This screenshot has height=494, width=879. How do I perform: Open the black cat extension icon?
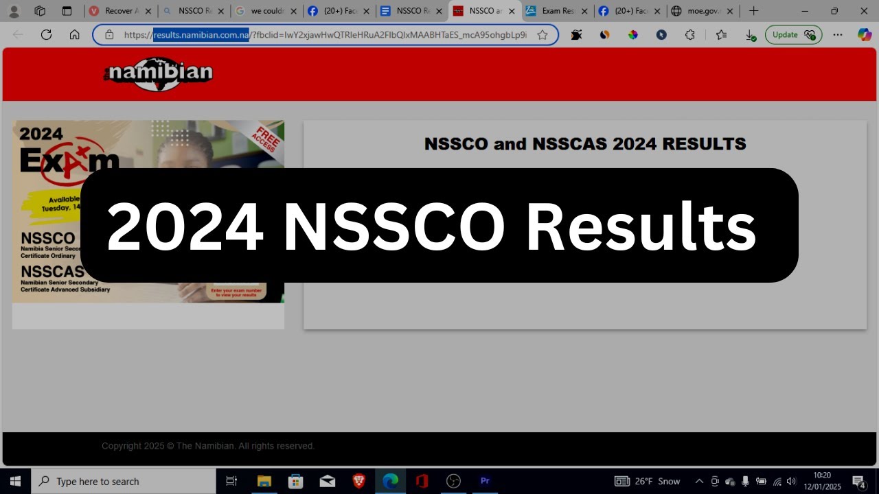(x=576, y=34)
